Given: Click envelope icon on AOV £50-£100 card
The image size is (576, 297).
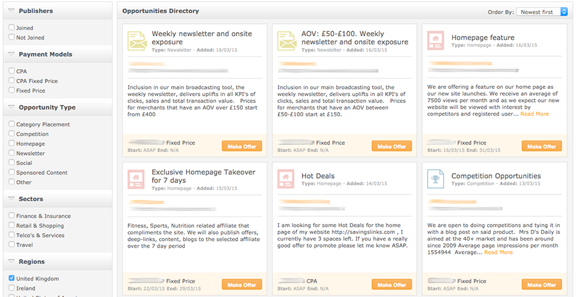Looking at the screenshot, I should click(x=286, y=41).
